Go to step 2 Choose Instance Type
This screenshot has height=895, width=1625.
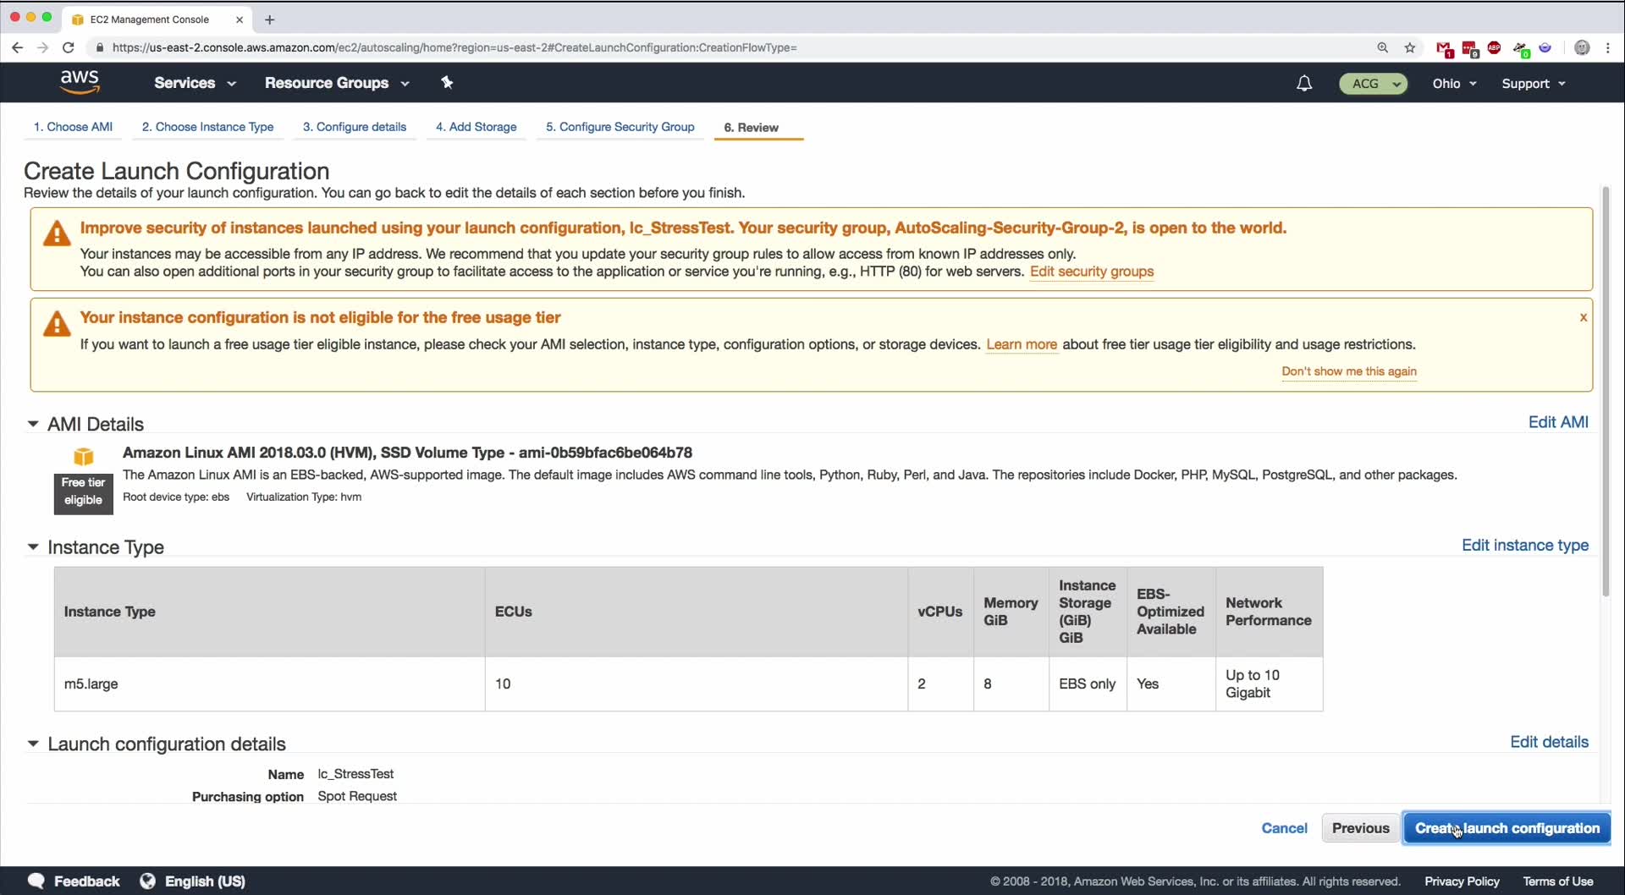tap(207, 127)
